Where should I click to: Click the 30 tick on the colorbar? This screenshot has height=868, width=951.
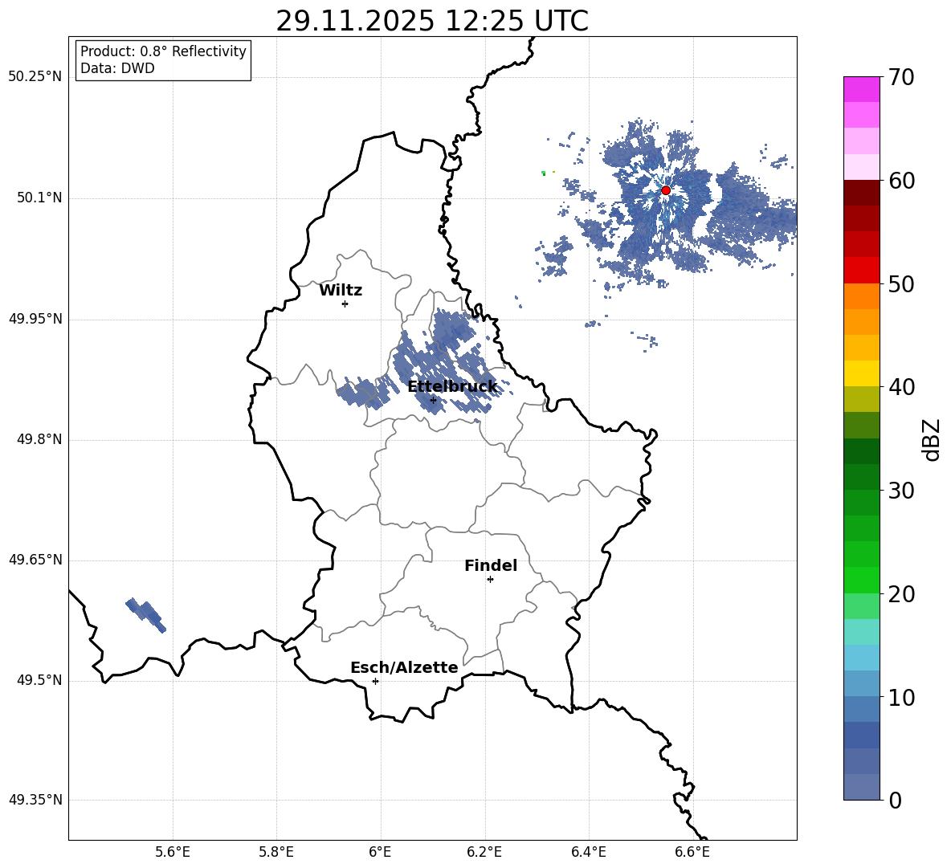[901, 491]
